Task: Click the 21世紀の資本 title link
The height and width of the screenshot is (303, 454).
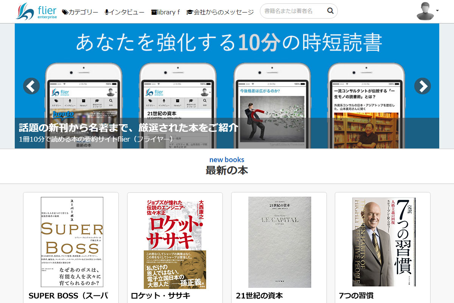Action: [x=259, y=296]
